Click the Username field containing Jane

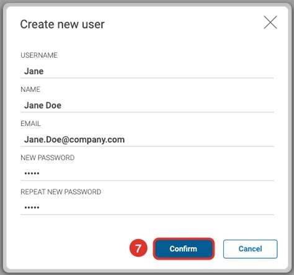147,71
